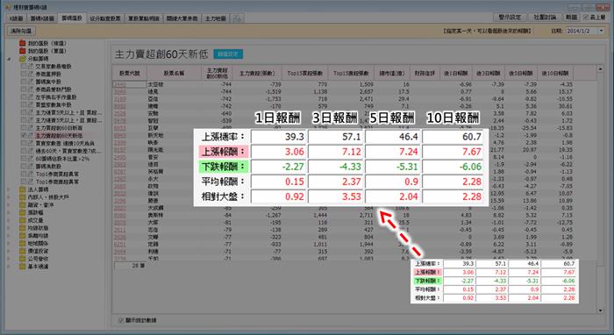Select the 主力賣超創60天新低 tree item
The height and width of the screenshot is (335, 614).
pos(59,135)
